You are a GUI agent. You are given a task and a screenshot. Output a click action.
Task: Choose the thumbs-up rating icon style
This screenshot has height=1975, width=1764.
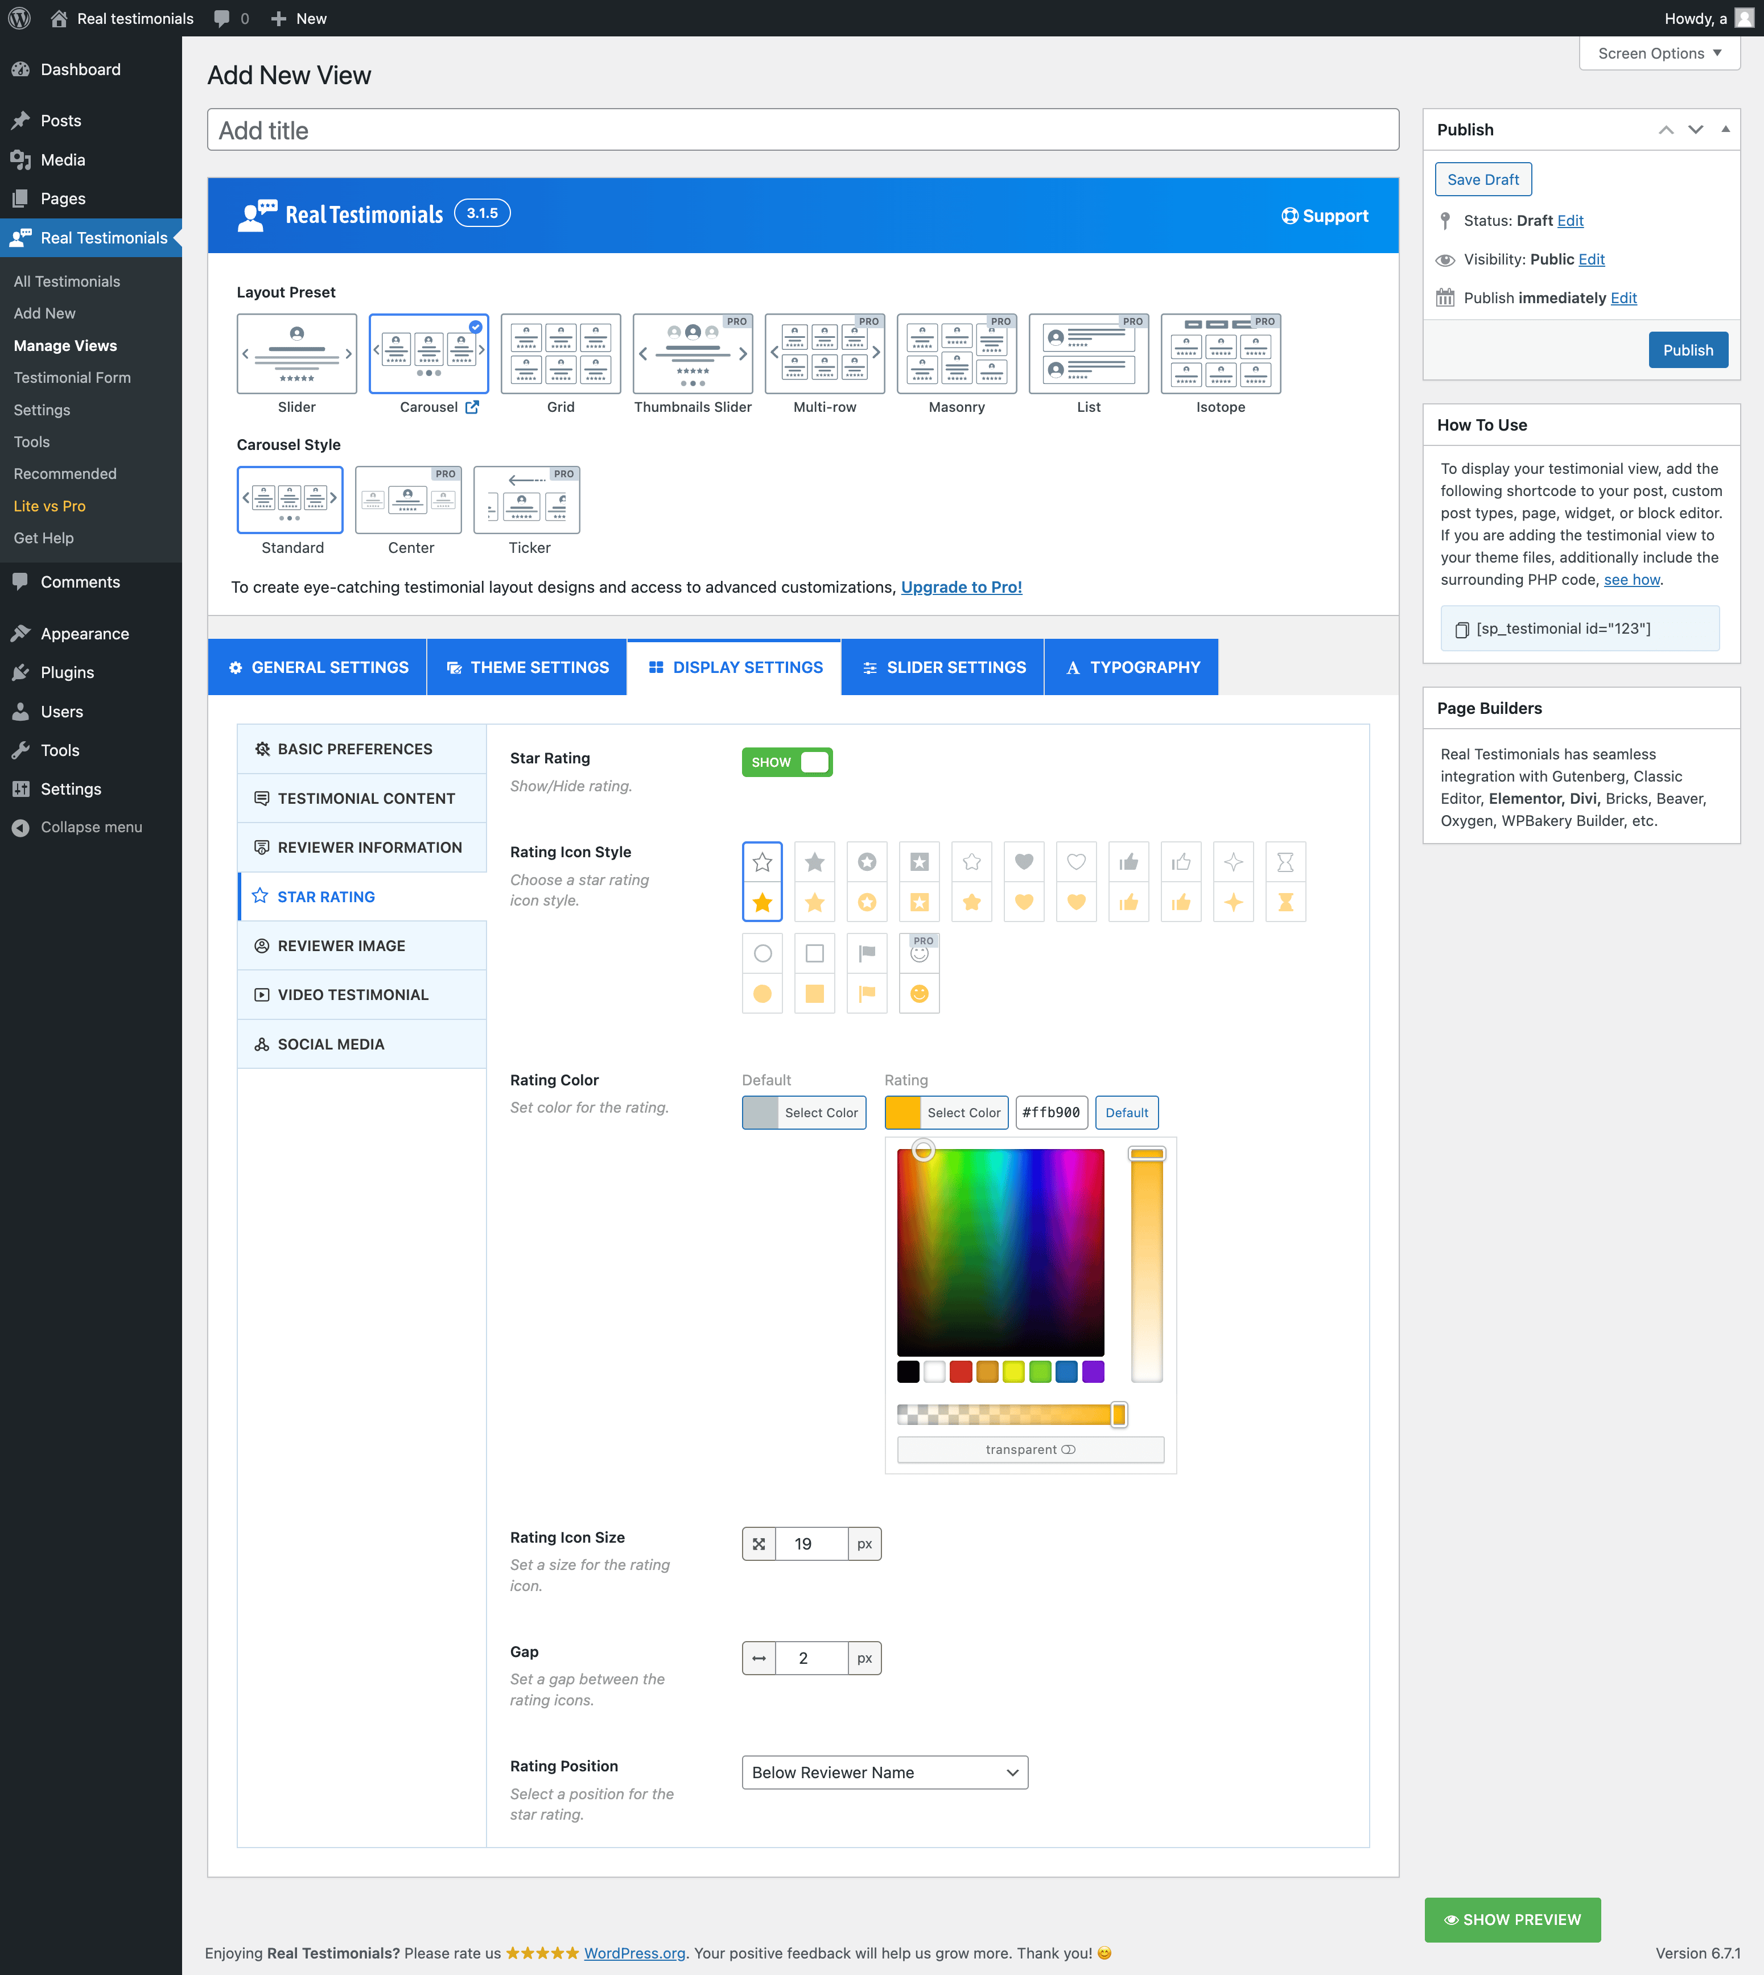pyautogui.click(x=1128, y=881)
